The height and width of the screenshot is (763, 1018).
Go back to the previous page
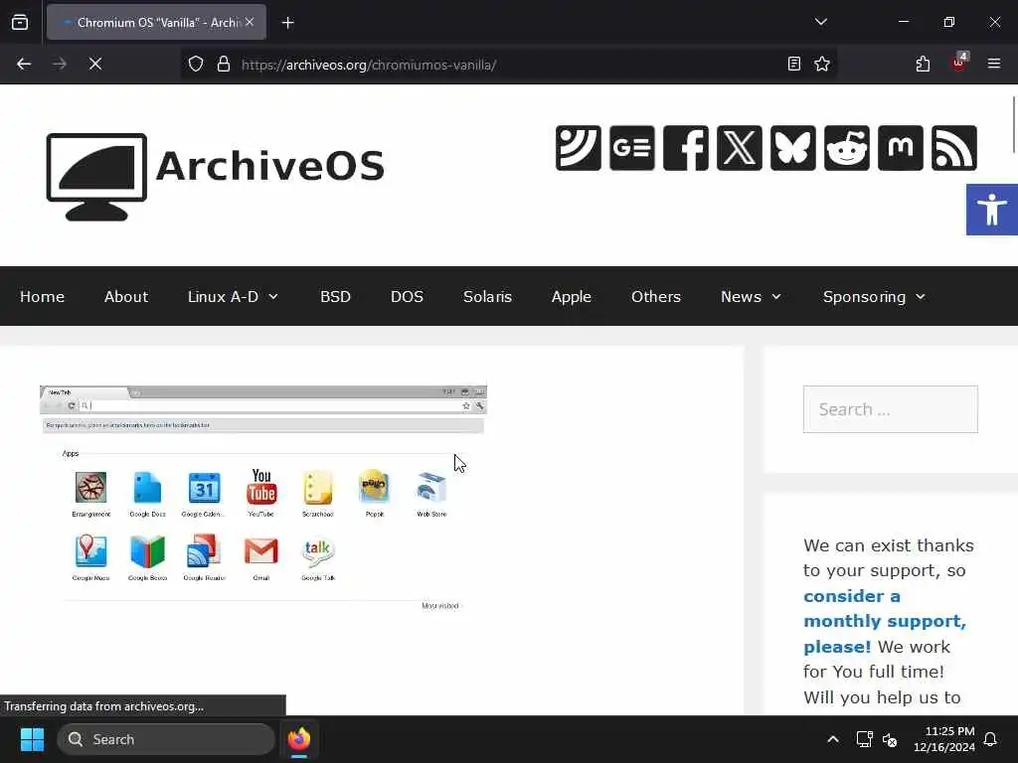pyautogui.click(x=24, y=64)
